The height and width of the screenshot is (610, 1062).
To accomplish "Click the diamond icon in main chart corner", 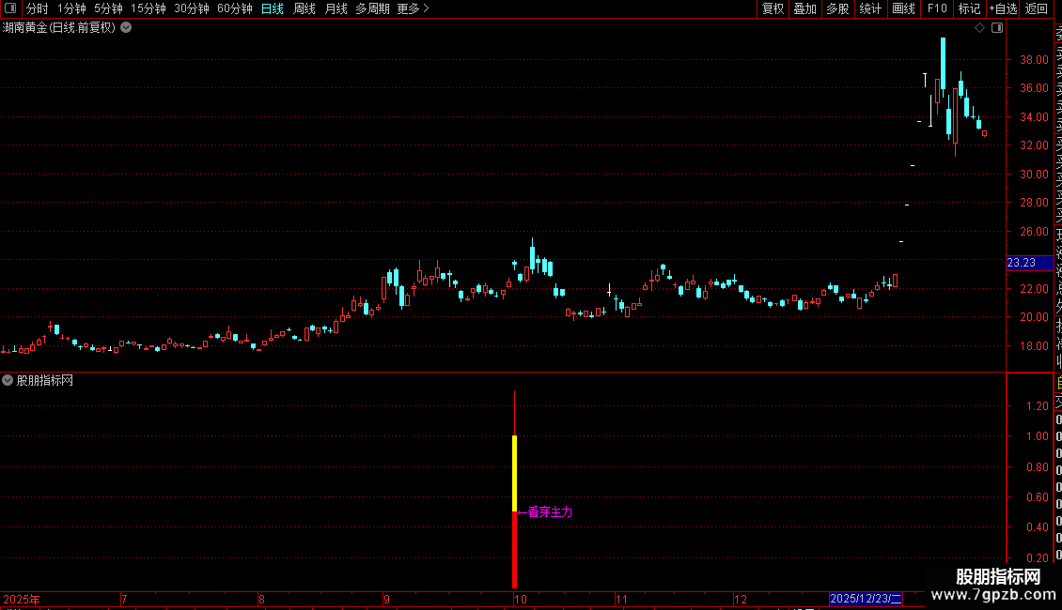I will point(979,28).
